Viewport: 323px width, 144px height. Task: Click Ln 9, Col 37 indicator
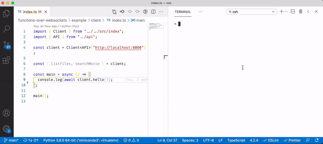[x=167, y=140]
